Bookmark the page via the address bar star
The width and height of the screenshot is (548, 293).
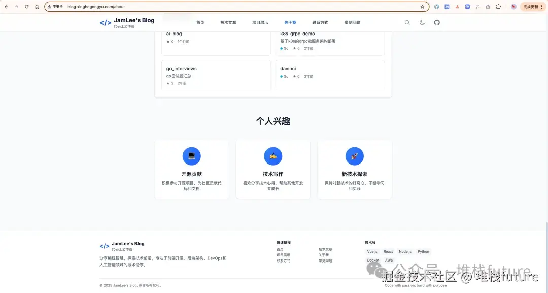click(422, 7)
